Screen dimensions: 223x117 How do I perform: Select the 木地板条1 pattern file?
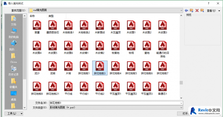tap(68, 27)
